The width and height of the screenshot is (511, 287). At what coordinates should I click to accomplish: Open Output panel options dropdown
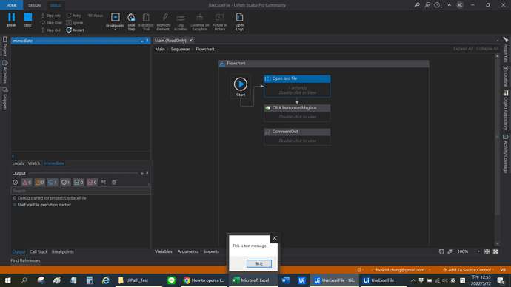pyautogui.click(x=142, y=173)
